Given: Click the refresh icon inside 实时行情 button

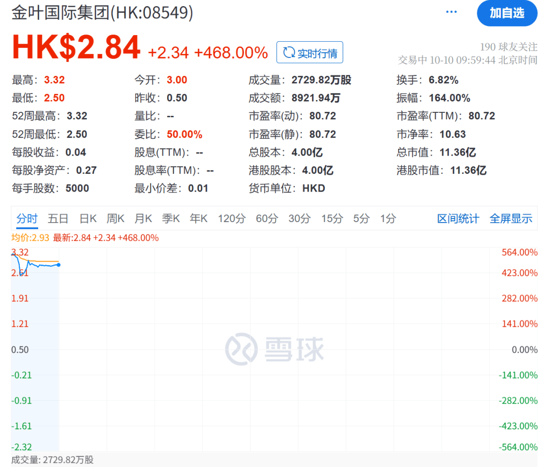Looking at the screenshot, I should [x=289, y=51].
